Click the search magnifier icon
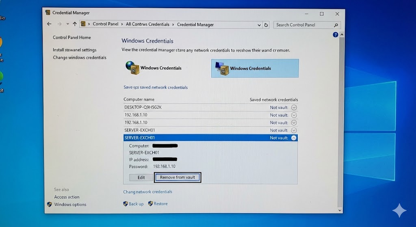416x227 pixels. [x=336, y=25]
